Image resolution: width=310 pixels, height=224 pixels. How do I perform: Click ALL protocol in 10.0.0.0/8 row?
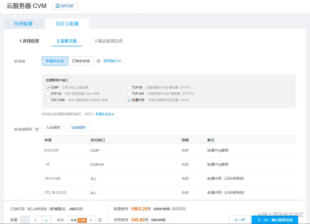click(94, 179)
